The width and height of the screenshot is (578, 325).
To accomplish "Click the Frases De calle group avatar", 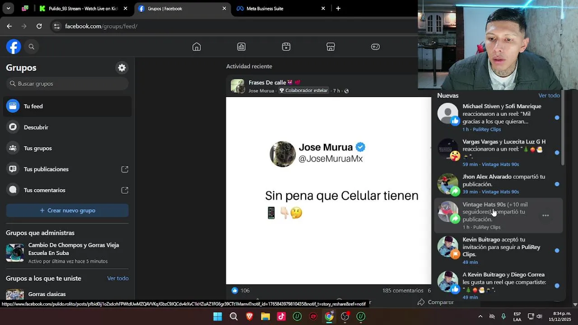I will [x=238, y=86].
